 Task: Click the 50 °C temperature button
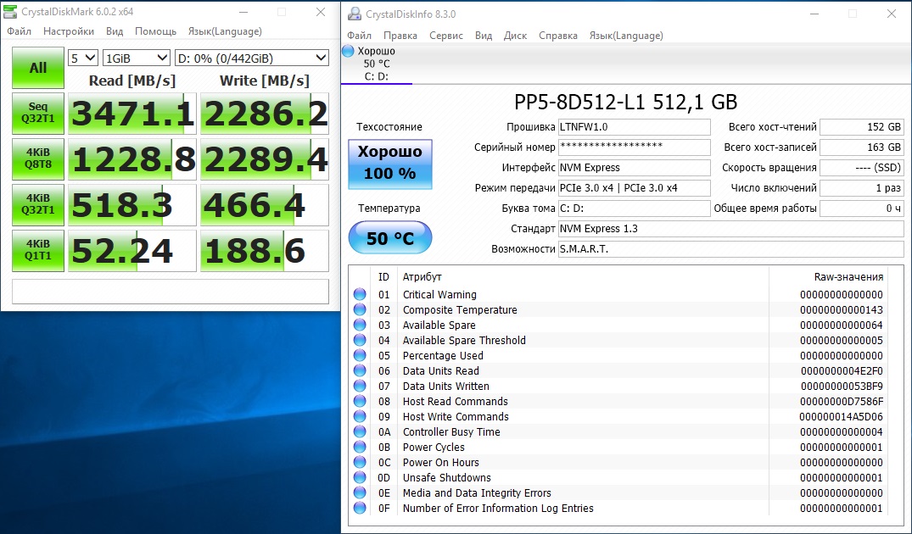click(389, 237)
